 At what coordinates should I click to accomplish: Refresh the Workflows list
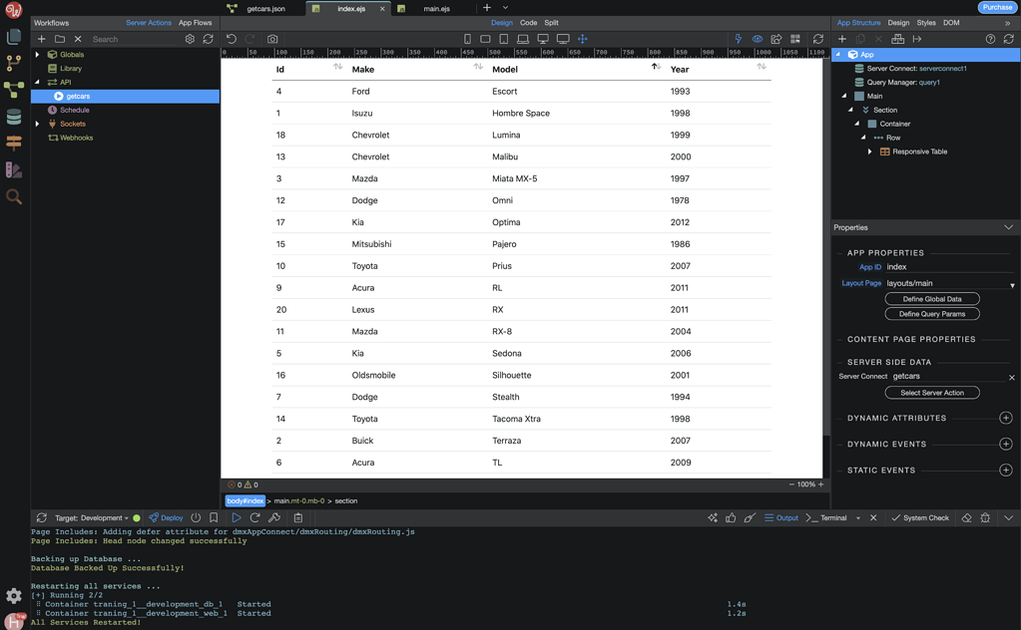click(208, 38)
